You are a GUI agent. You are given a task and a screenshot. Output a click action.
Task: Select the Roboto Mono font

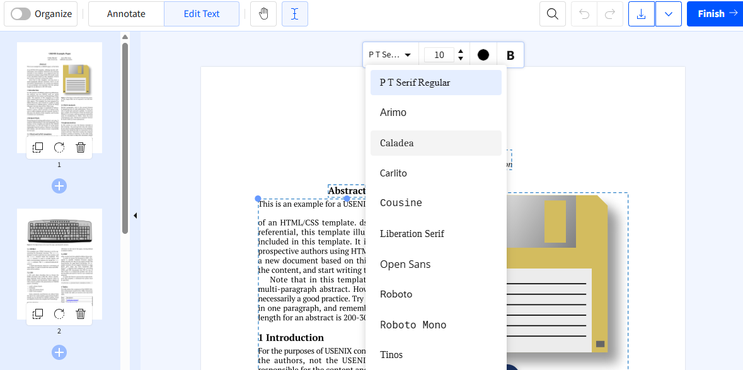click(413, 324)
